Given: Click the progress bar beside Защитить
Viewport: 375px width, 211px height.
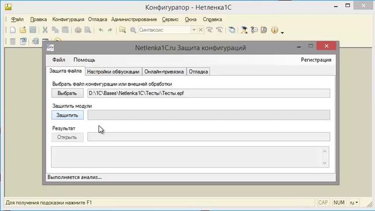Looking at the screenshot, I should 209,115.
